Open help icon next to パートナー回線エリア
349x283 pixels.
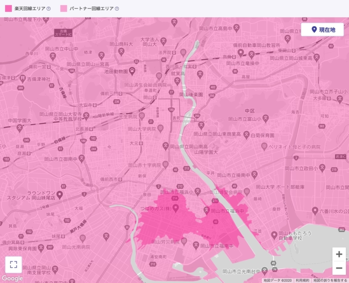(117, 9)
